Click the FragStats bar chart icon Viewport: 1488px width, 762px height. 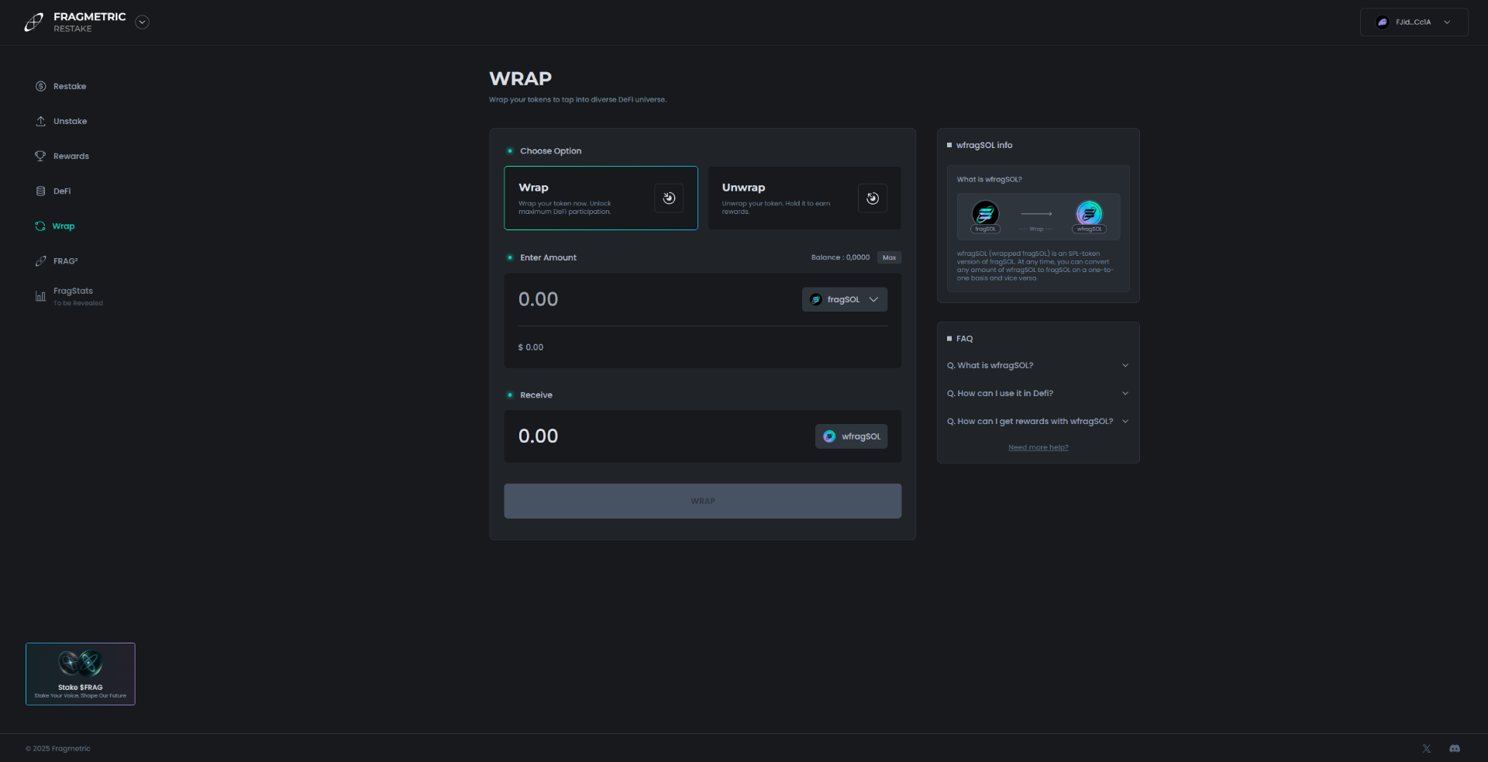pos(40,296)
